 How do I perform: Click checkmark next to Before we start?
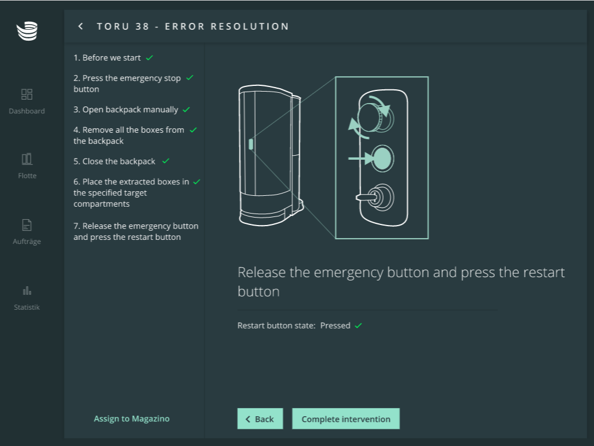coord(149,58)
